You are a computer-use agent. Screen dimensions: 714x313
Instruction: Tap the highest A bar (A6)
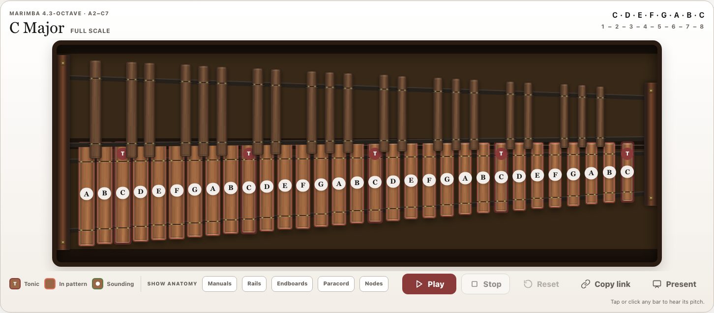point(592,173)
